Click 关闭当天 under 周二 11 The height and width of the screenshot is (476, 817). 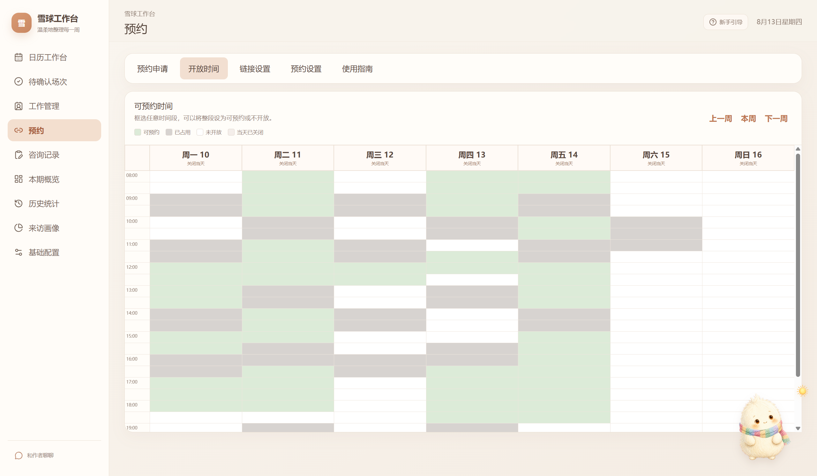click(288, 164)
